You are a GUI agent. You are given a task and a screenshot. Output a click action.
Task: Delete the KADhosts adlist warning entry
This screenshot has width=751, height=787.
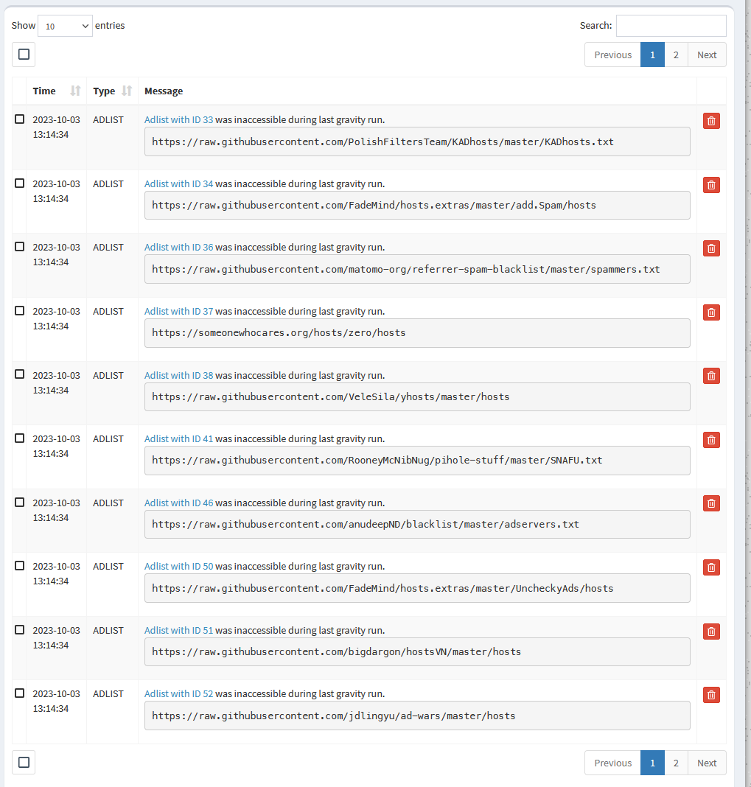(710, 120)
